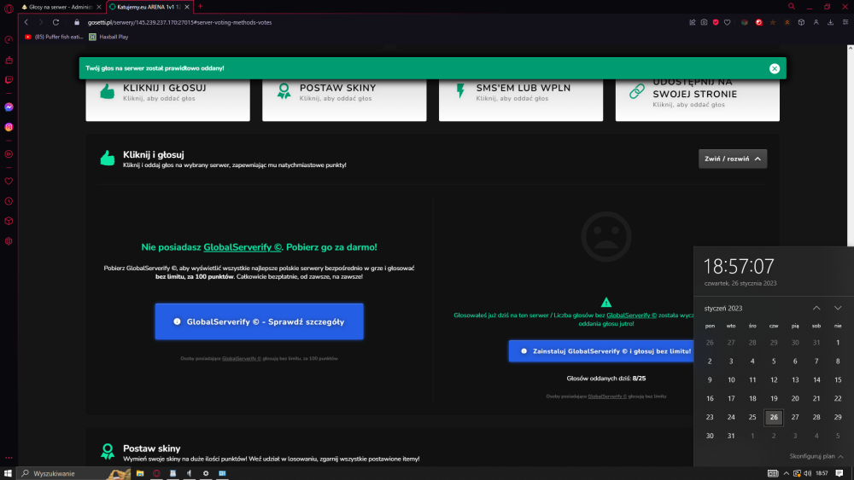Open the Windows Start menu
Image resolution: width=854 pixels, height=480 pixels.
[8, 473]
